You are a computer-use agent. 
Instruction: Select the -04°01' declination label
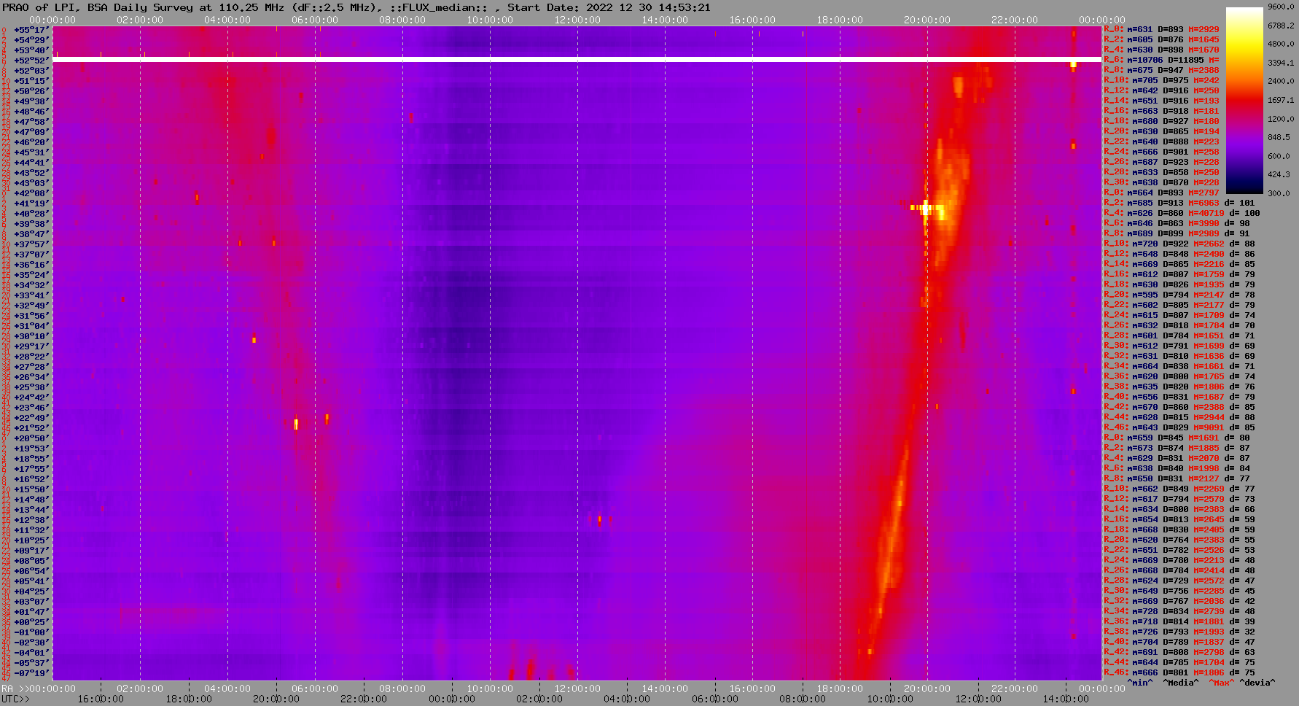(31, 653)
